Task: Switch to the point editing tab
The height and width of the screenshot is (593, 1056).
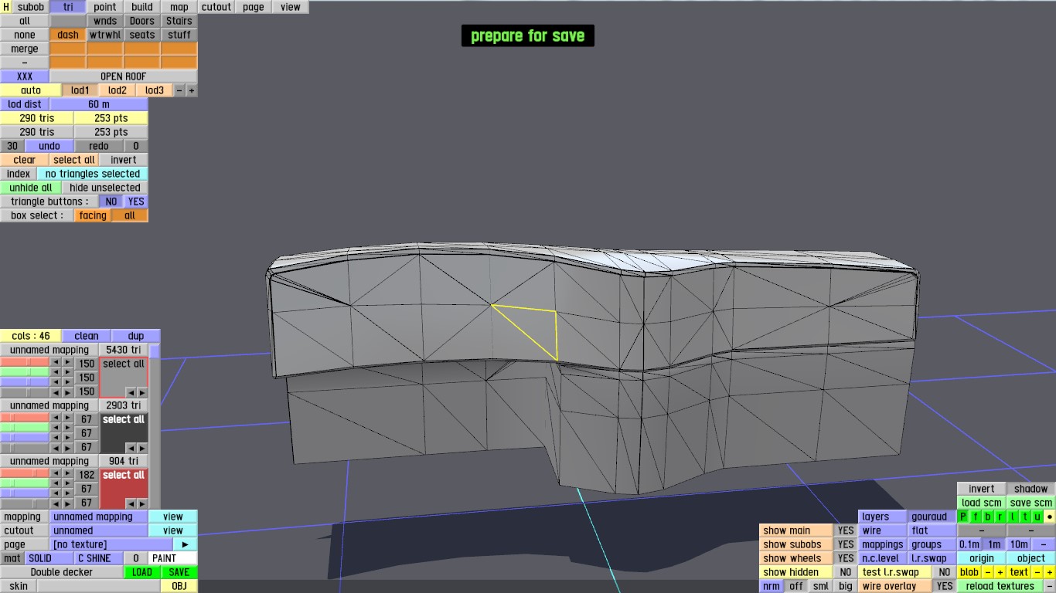Action: pyautogui.click(x=105, y=7)
